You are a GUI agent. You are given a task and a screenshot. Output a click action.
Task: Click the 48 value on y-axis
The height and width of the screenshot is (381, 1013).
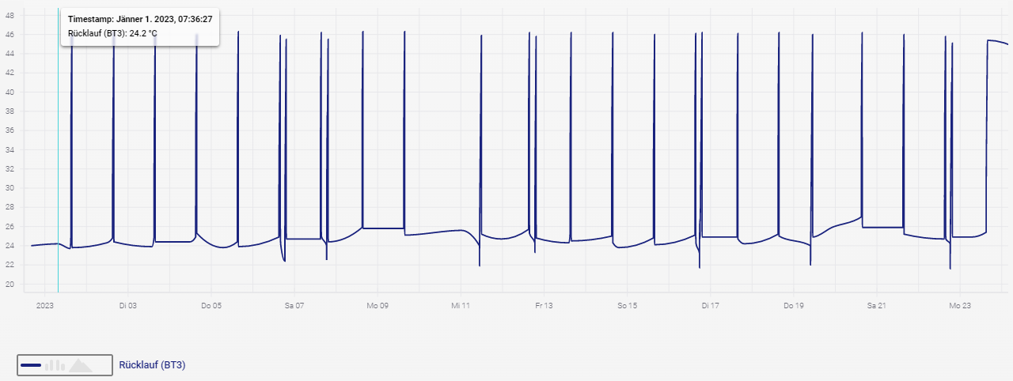(x=9, y=15)
